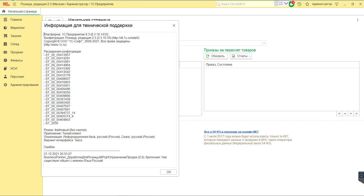Expand the Отчеты dropdown
The height and width of the screenshot is (196, 364).
pos(241,56)
